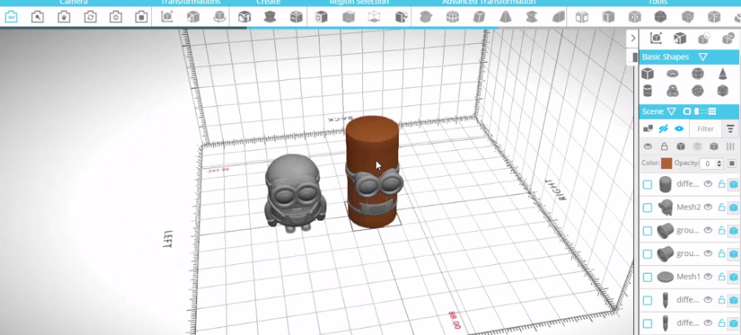This screenshot has width=741, height=335.
Task: Select the camera pan hand tool
Action: (64, 18)
